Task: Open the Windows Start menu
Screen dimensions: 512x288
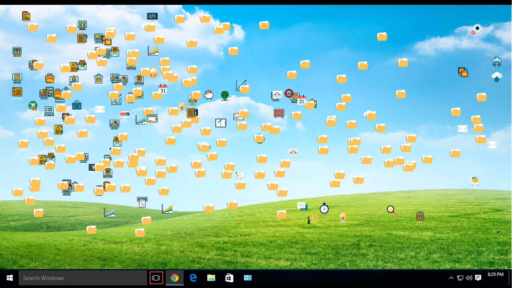Action: [x=9, y=278]
